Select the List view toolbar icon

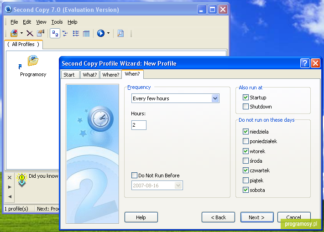coord(76,33)
